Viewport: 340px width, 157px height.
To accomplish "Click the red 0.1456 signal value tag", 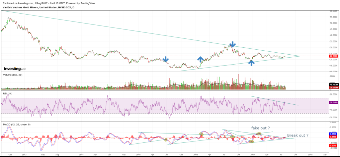I will point(333,137).
